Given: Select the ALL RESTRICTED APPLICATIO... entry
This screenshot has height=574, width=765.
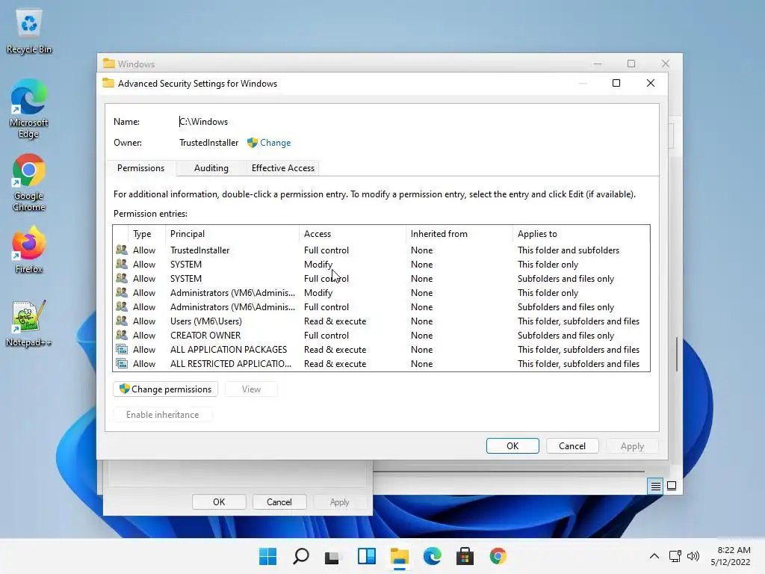Looking at the screenshot, I should tap(381, 364).
